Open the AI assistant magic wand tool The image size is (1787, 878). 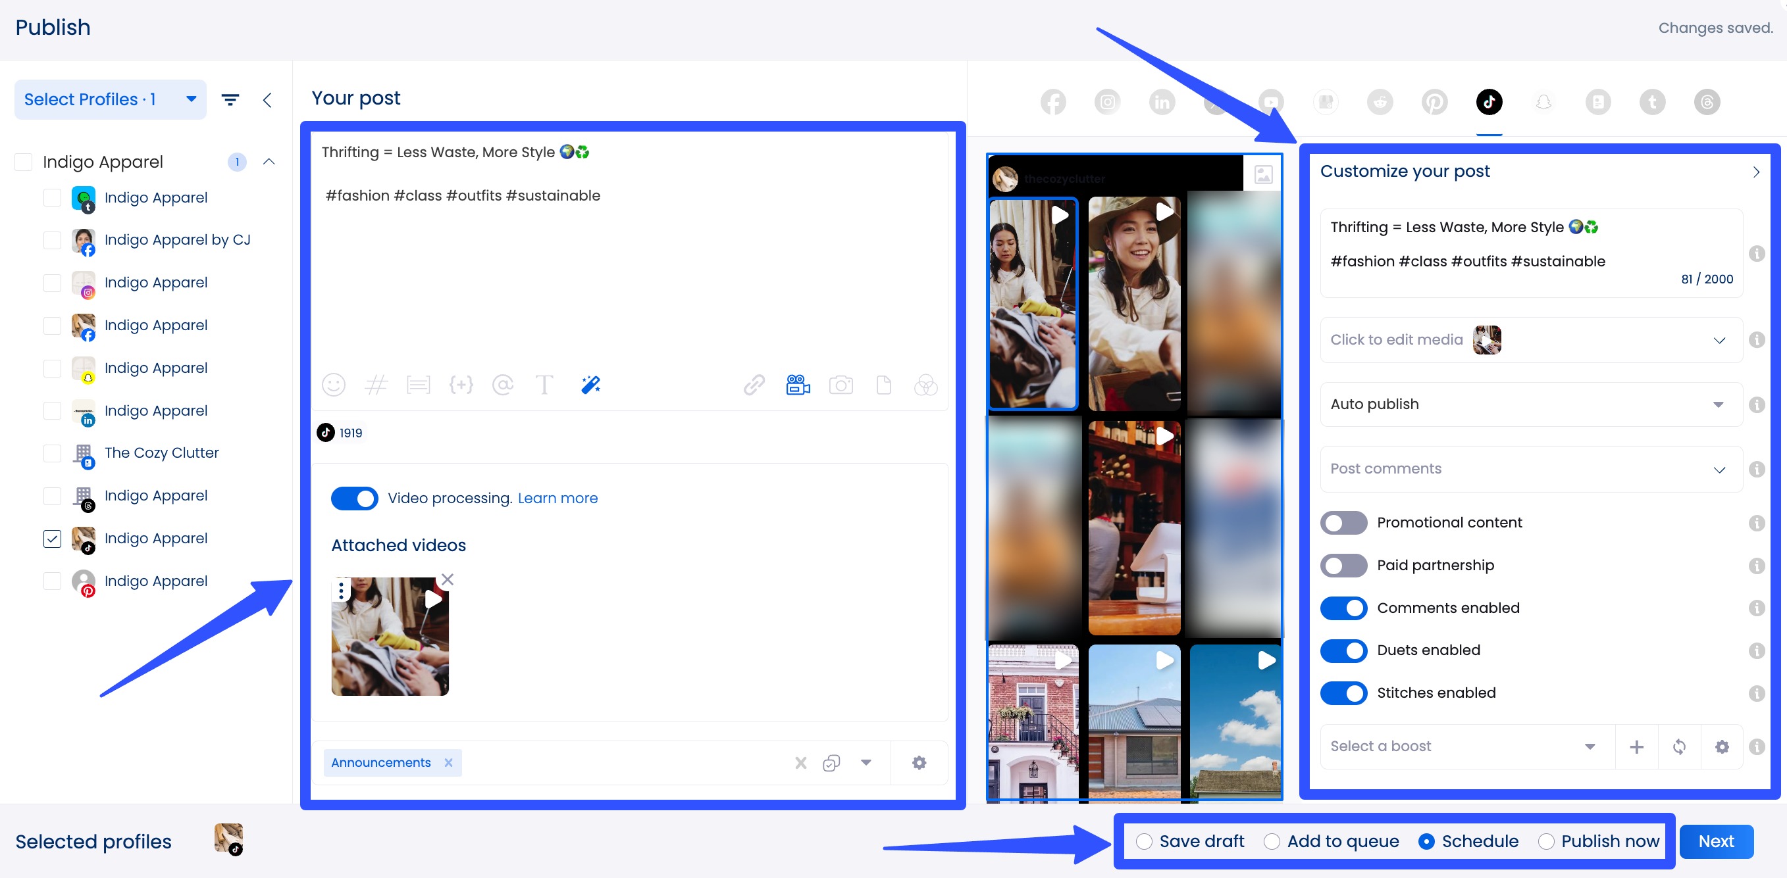(x=590, y=385)
